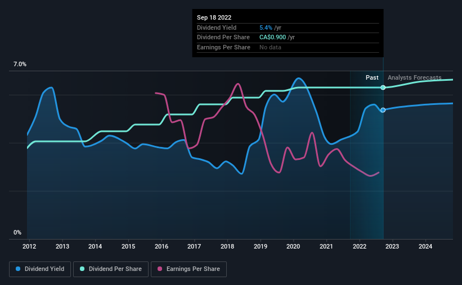Click the pink Earnings Per Share legend dot
462x285 pixels.
click(160, 269)
